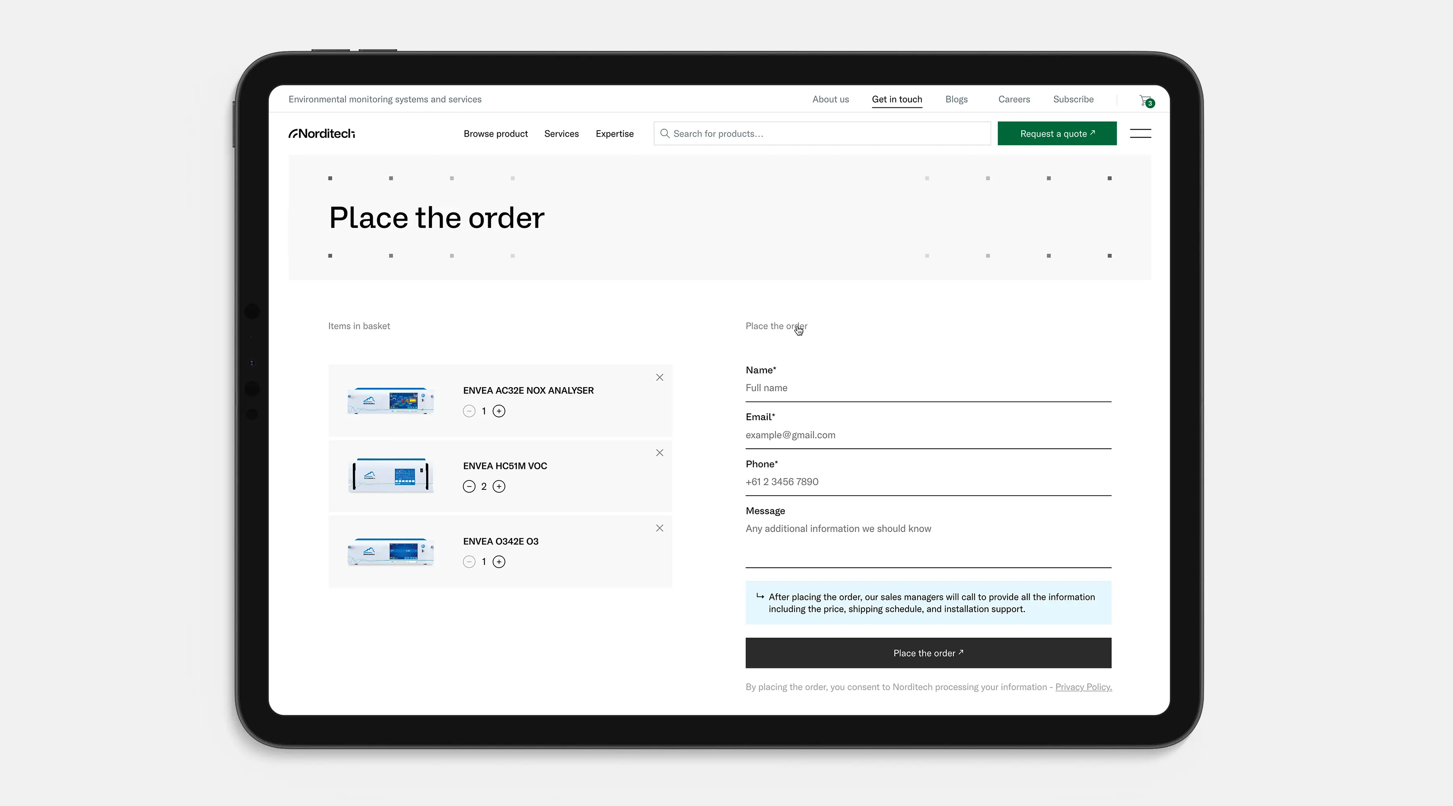This screenshot has height=806, width=1453.
Task: Click the ENVEA HC51M VOC product thumbnail
Action: 390,476
